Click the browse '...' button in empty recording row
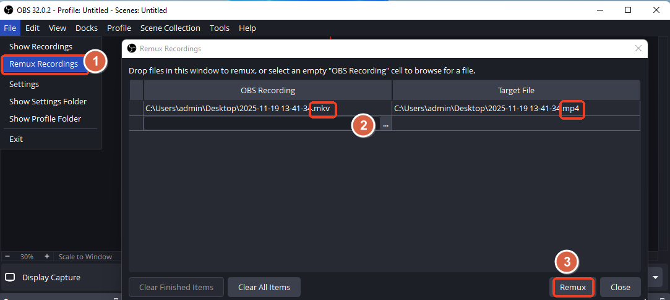This screenshot has width=670, height=300. pos(385,125)
